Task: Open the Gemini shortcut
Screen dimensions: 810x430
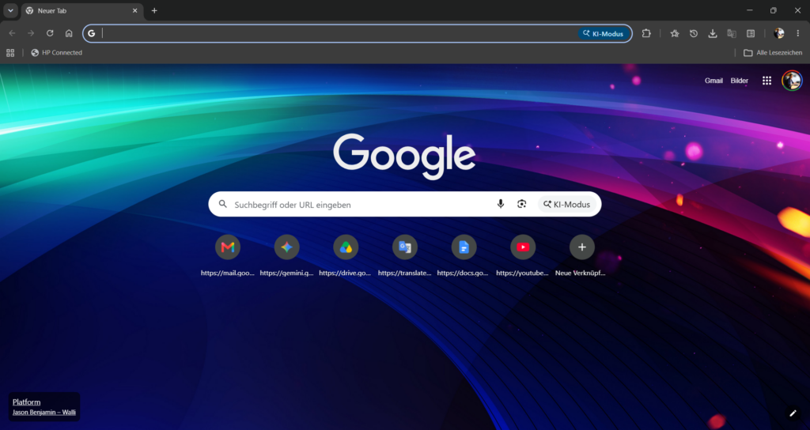Action: 286,247
